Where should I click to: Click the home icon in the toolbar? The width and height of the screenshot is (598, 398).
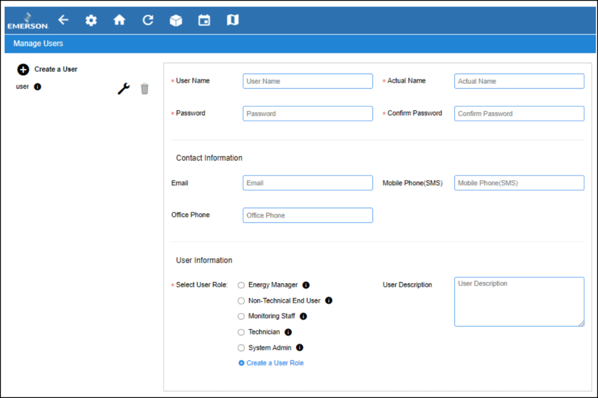119,19
